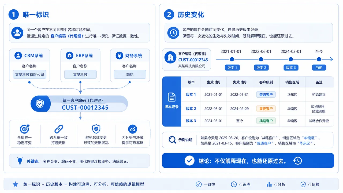Select the 版本 2 badge on the timeline
The height and width of the screenshot is (193, 343).
tap(261, 68)
